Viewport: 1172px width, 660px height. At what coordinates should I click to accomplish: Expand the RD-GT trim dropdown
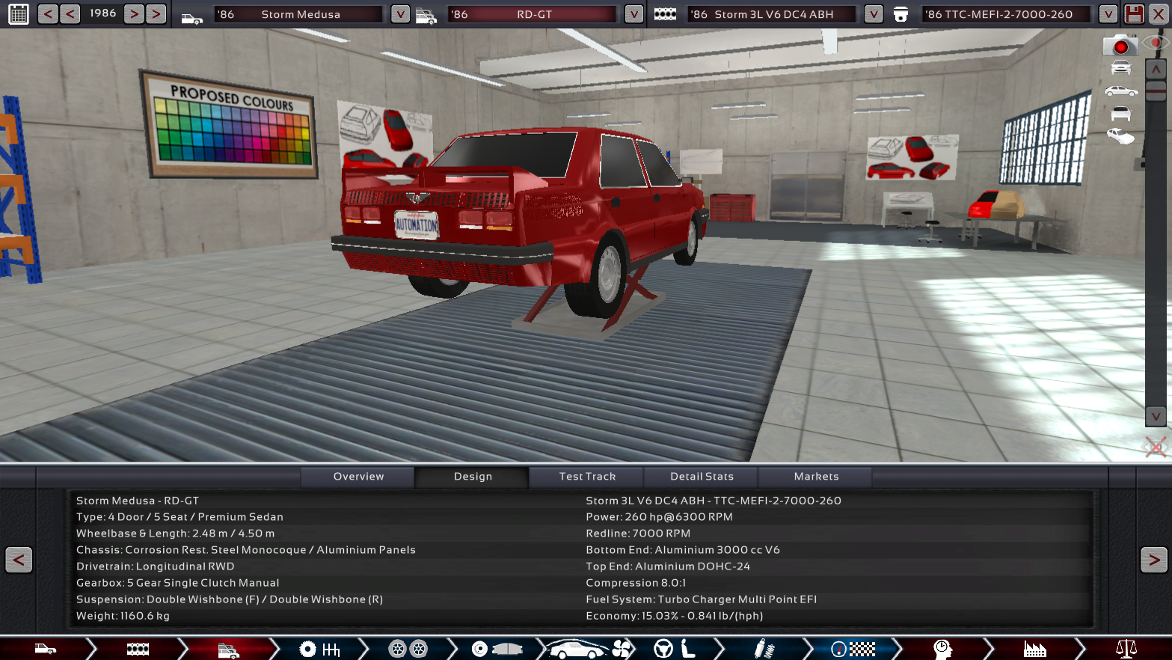(x=633, y=14)
